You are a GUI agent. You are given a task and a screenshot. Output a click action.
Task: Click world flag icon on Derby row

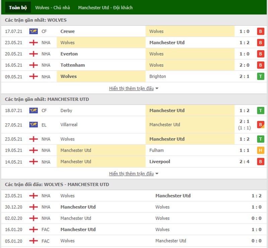pyautogui.click(x=33, y=110)
